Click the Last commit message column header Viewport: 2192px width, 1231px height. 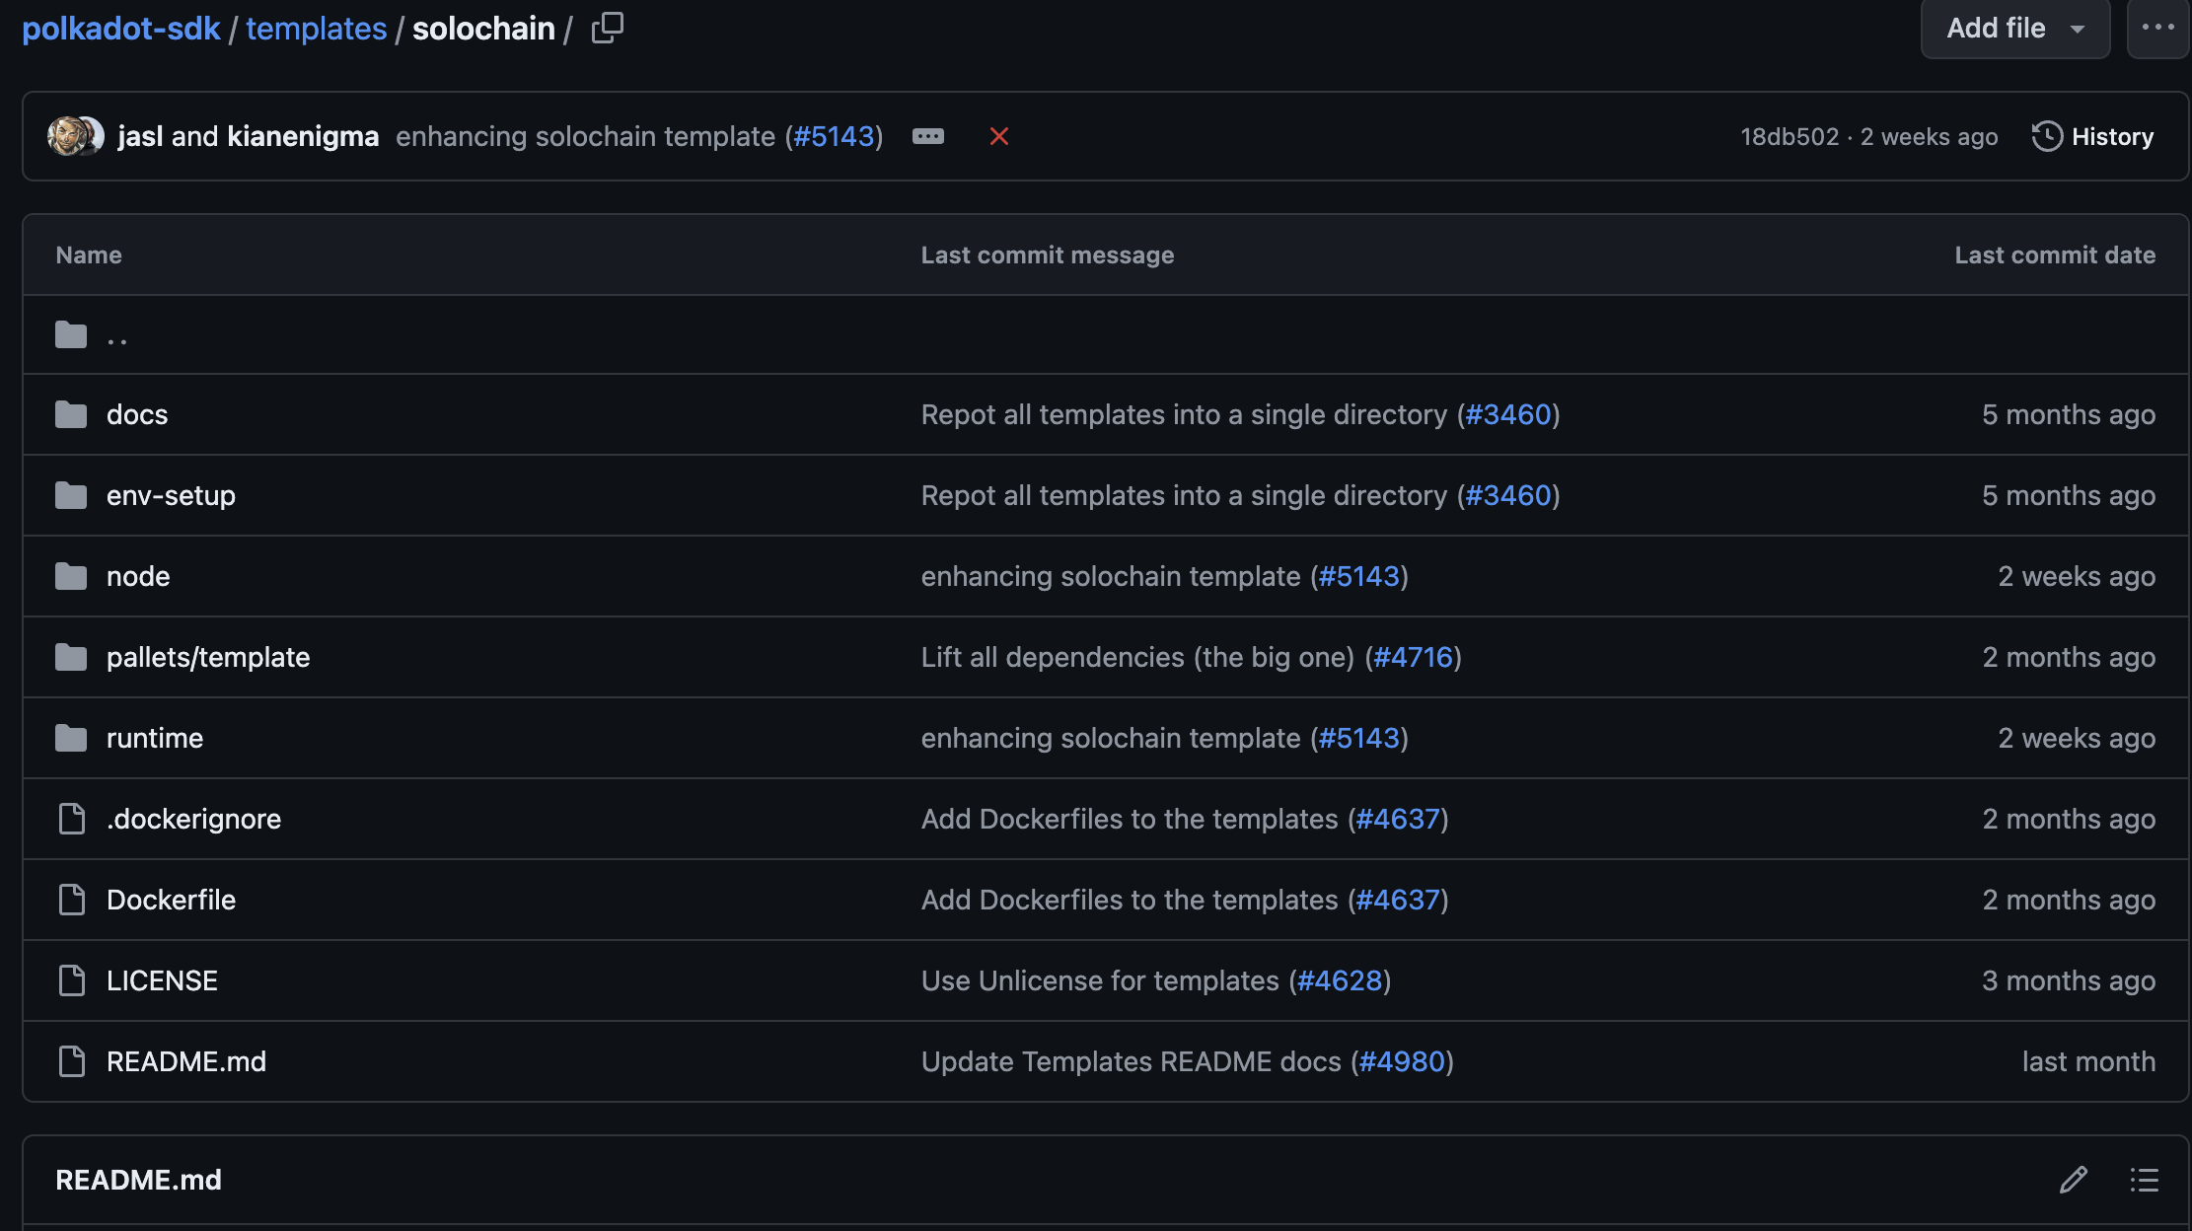pyautogui.click(x=1048, y=254)
